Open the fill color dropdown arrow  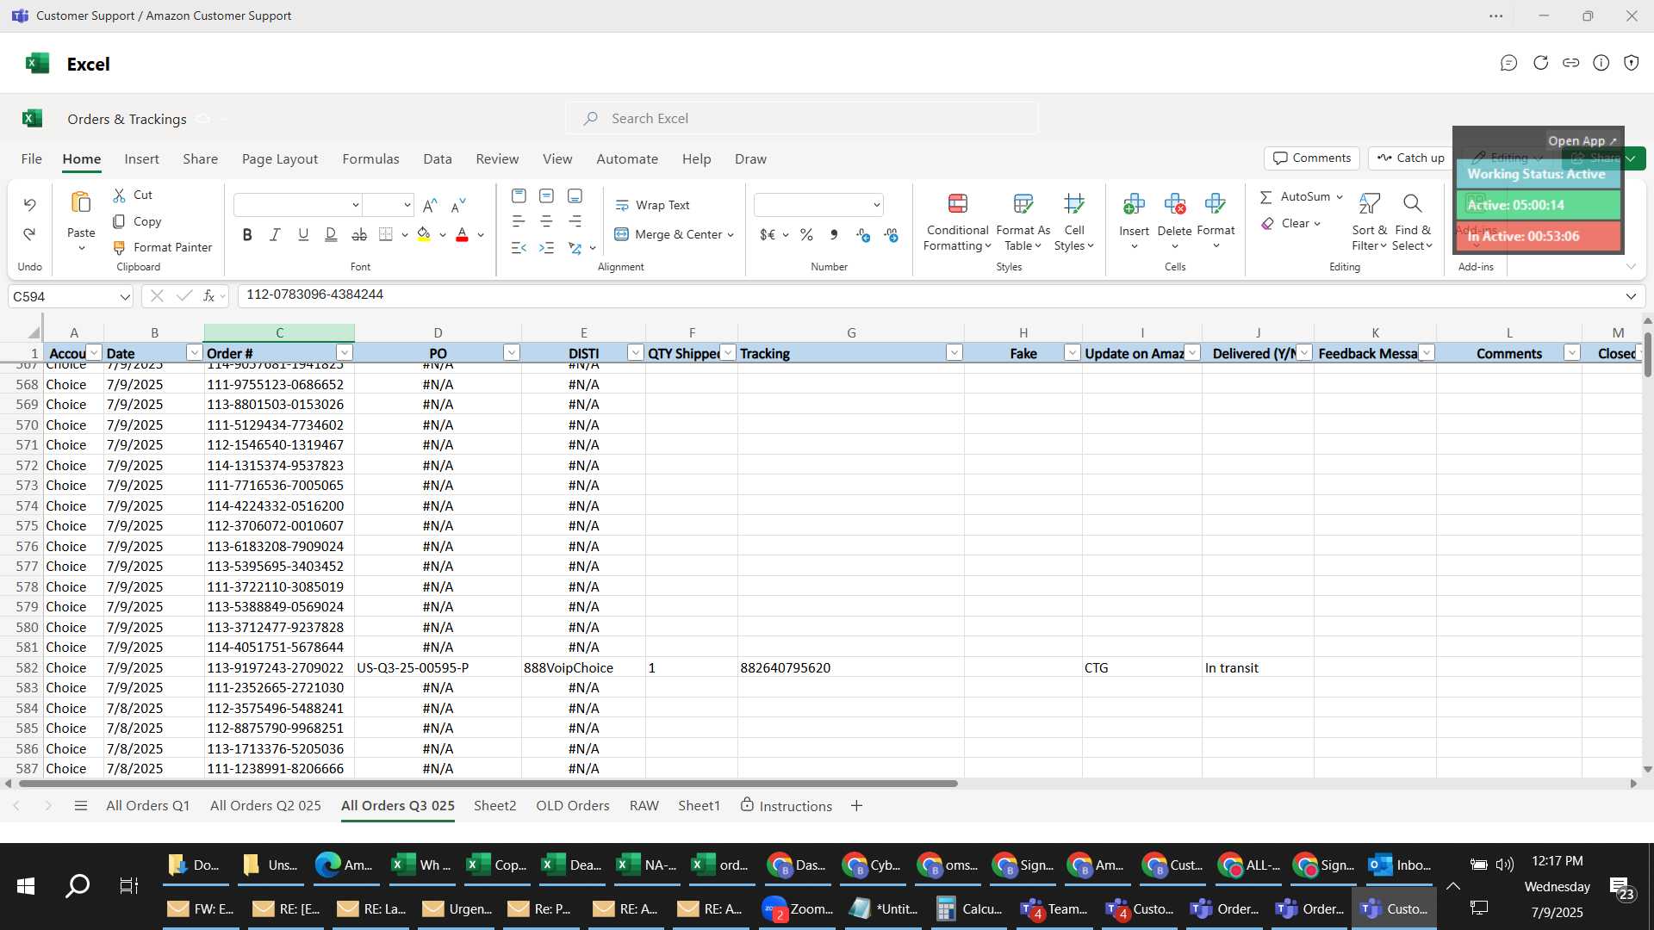pos(443,235)
